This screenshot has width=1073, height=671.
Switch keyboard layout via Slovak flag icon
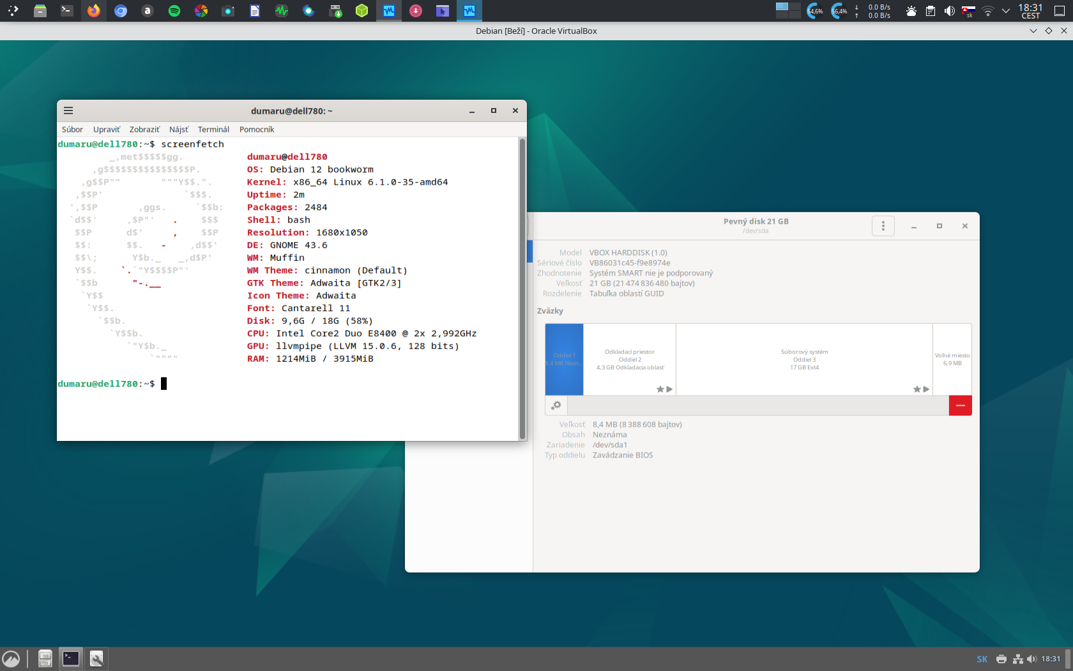[969, 11]
